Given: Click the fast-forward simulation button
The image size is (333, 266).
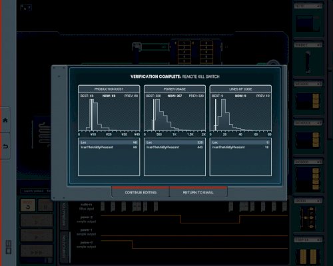Looking at the screenshot, I should (x=37, y=251).
